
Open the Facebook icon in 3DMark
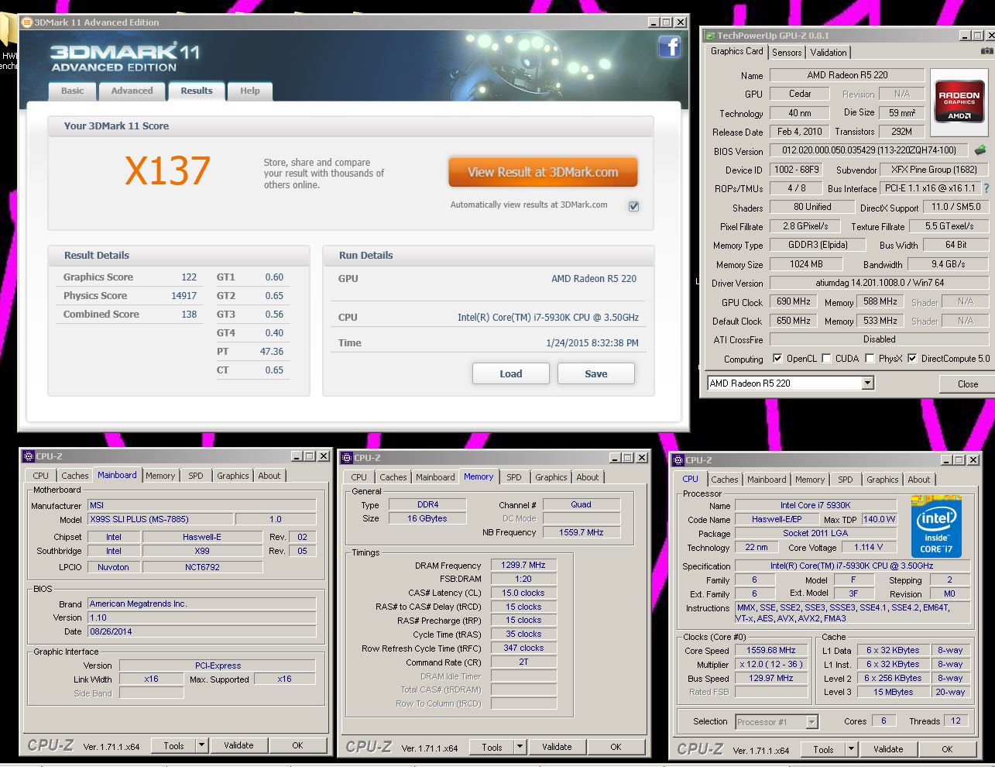pyautogui.click(x=670, y=47)
